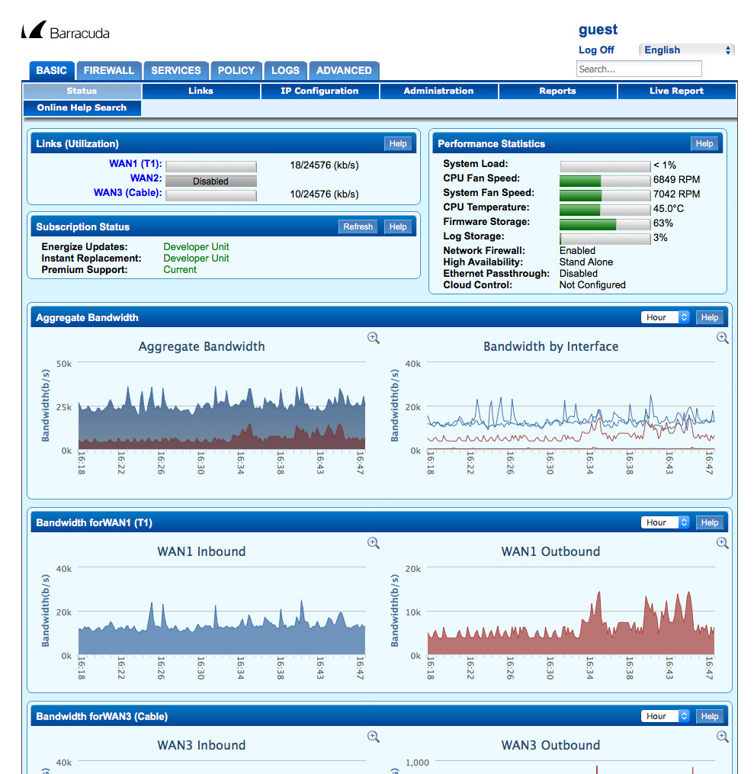
Task: Click the '18/24576 (kb/s)' utilization value
Action: 324,165
